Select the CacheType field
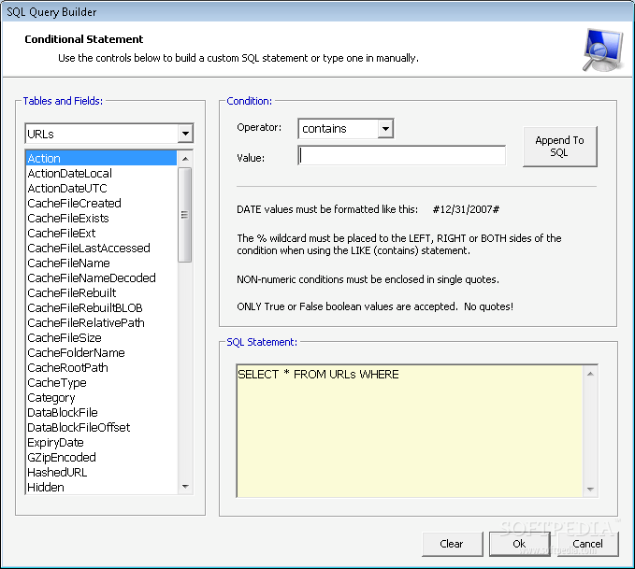Image resolution: width=635 pixels, height=569 pixels. [x=102, y=383]
